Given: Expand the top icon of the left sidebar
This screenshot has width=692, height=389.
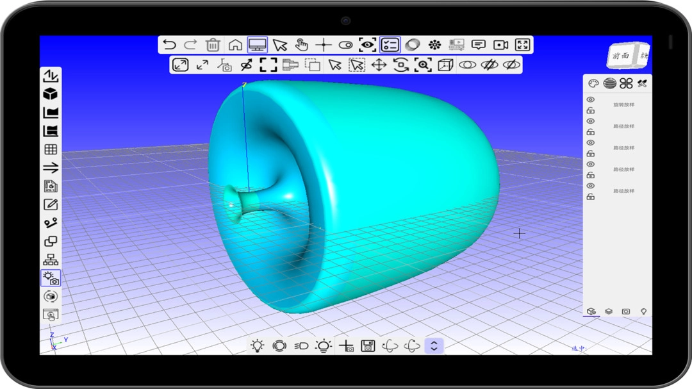Looking at the screenshot, I should pos(50,76).
